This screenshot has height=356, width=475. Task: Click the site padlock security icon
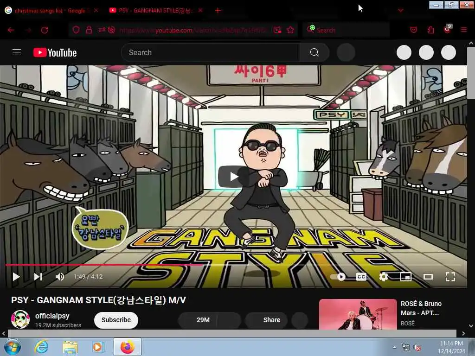(x=89, y=30)
